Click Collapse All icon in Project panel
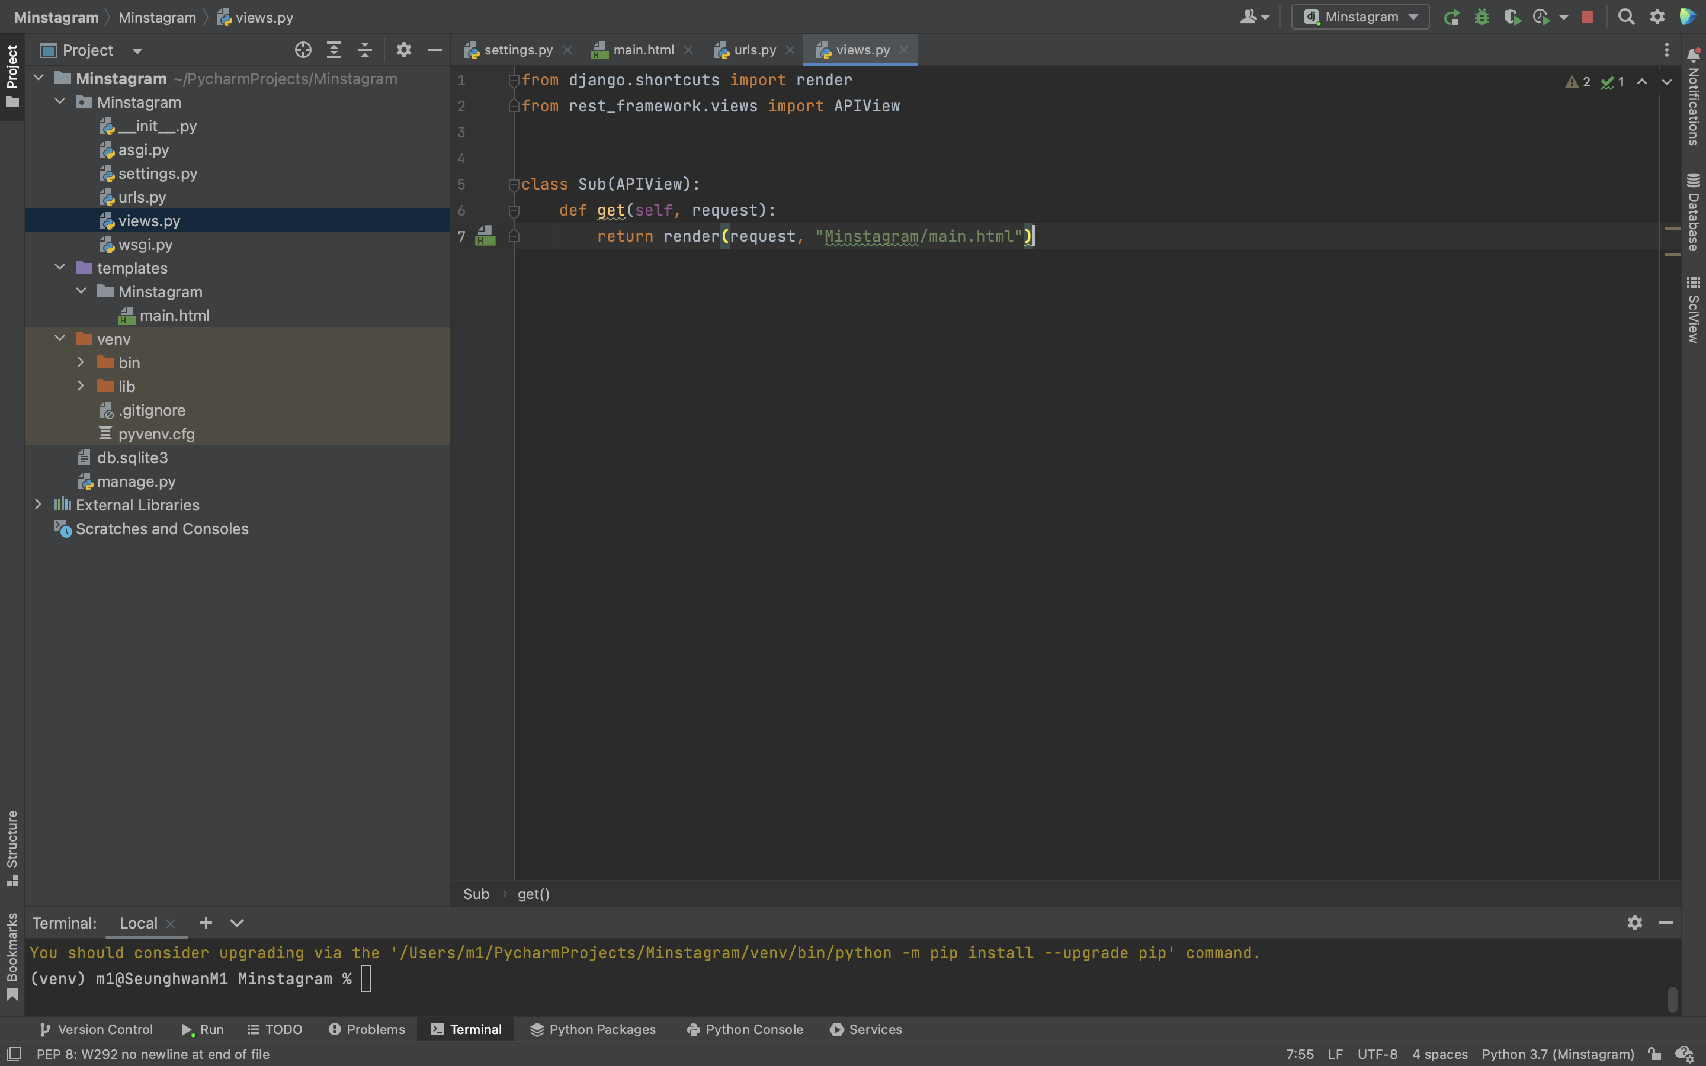 pos(364,50)
